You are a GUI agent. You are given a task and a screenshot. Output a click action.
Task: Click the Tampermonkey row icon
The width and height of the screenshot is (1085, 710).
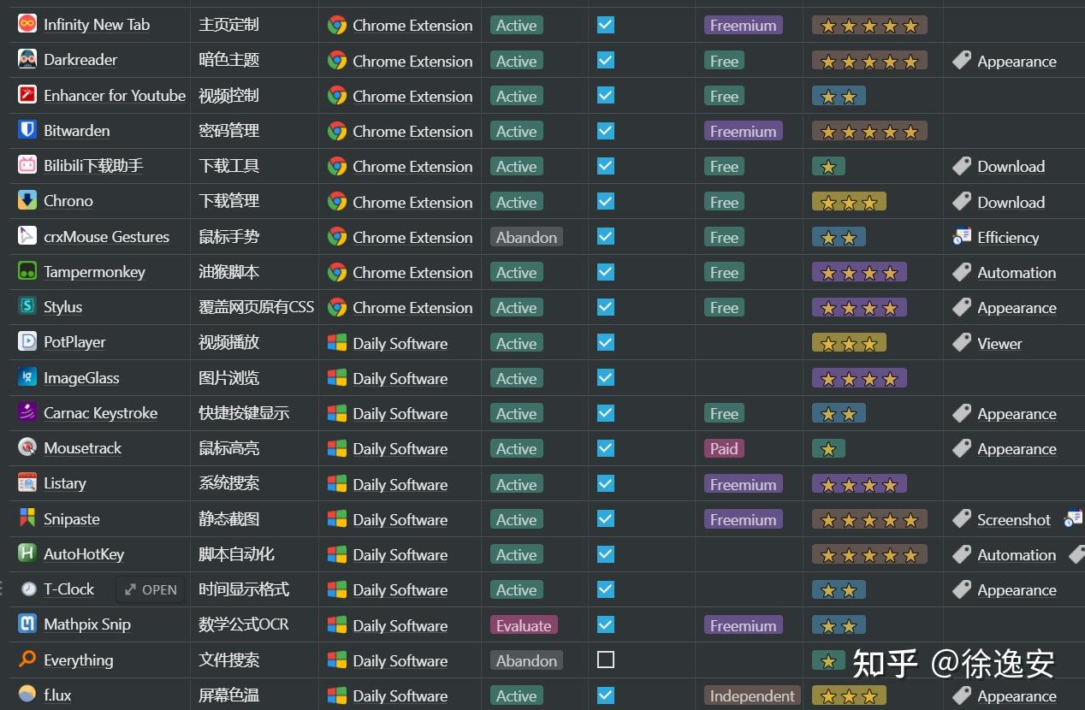point(27,271)
